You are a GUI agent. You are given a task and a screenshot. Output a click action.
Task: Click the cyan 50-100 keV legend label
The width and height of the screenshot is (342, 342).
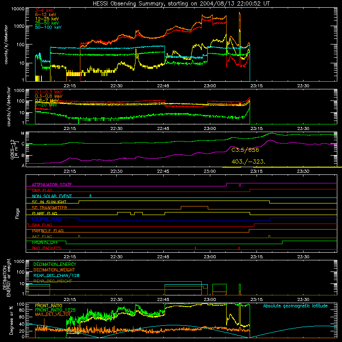coord(48,27)
